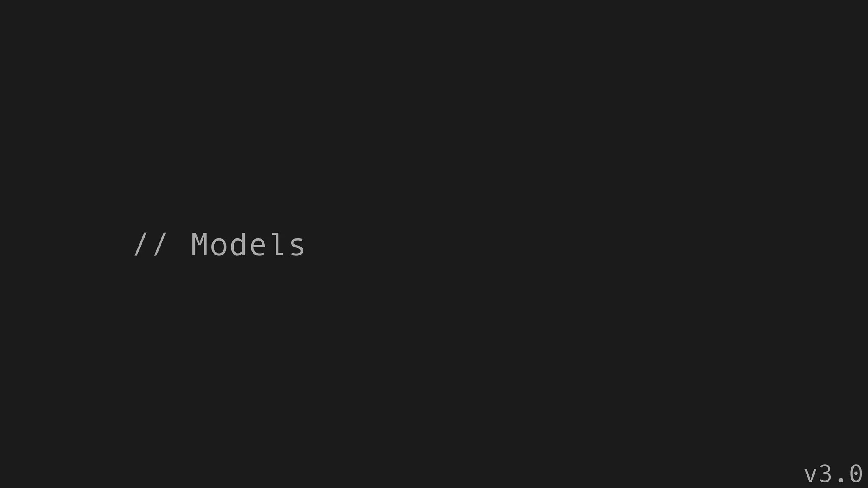Screen dimensions: 868x488
Task: Click the letter v in v3.0
Action: pos(810,476)
